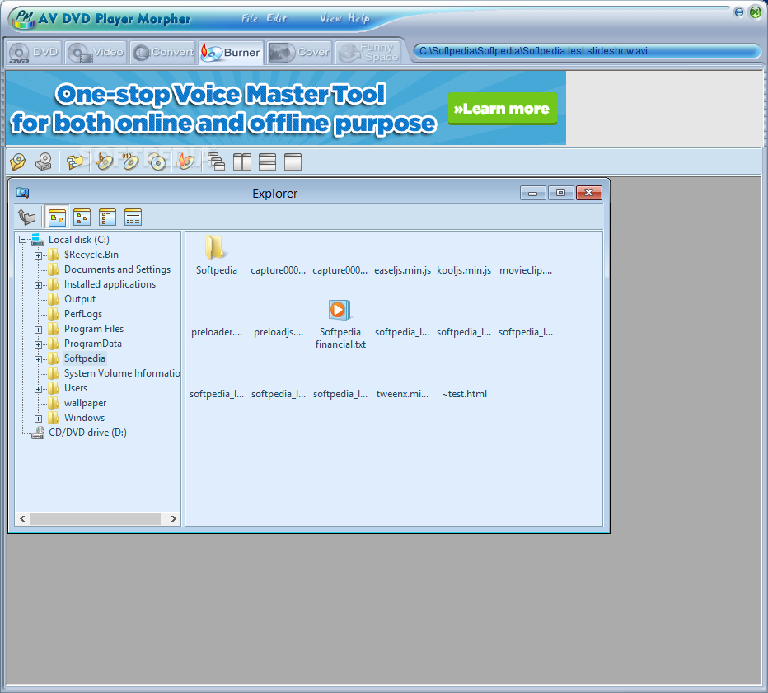
Task: Switch to the Cover tab
Action: [300, 53]
